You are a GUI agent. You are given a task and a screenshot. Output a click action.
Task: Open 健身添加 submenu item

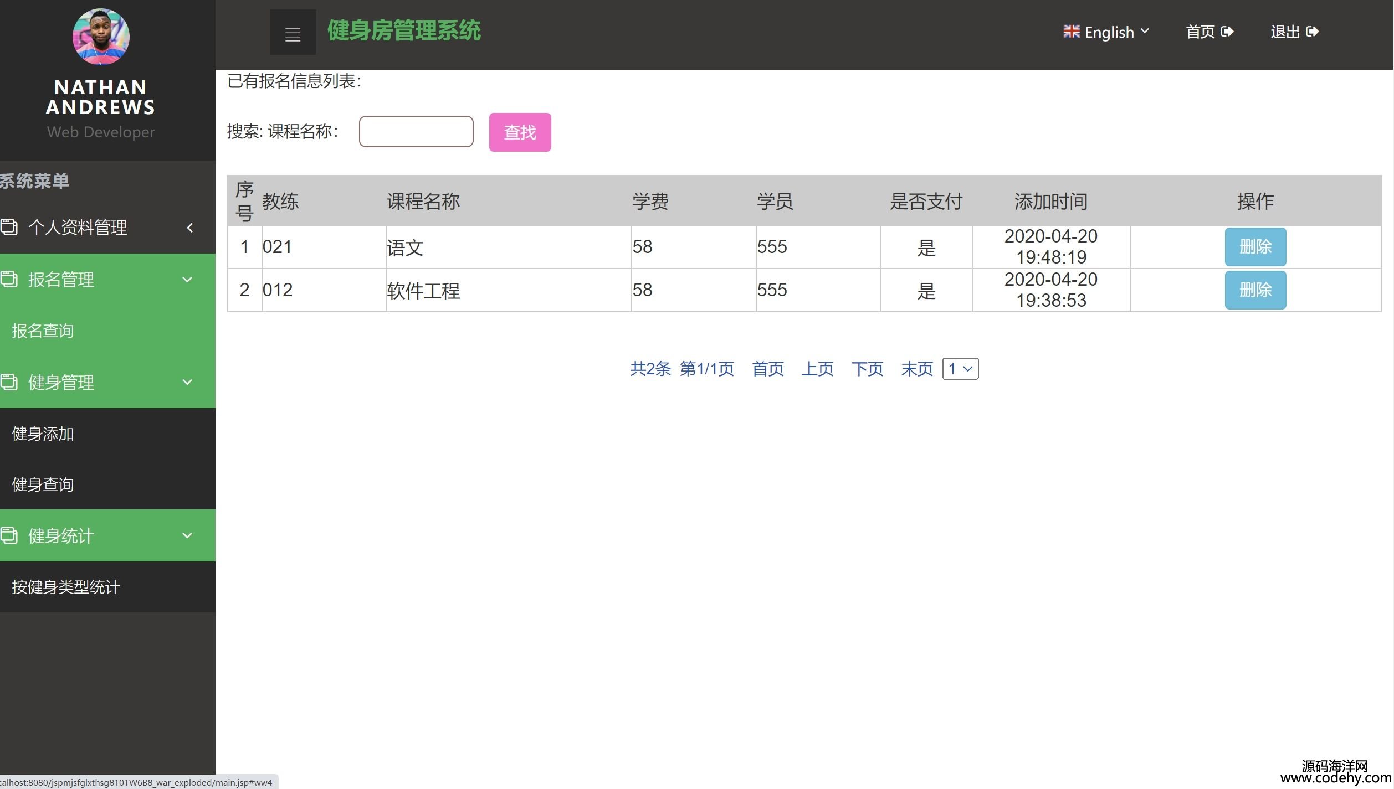click(43, 434)
